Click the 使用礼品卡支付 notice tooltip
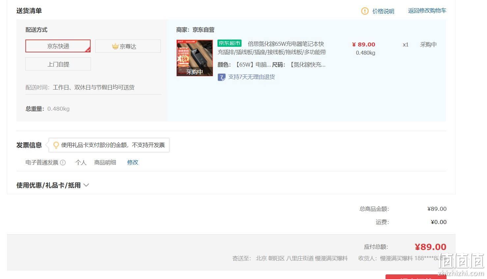Image resolution: width=487 pixels, height=279 pixels. tap(109, 145)
